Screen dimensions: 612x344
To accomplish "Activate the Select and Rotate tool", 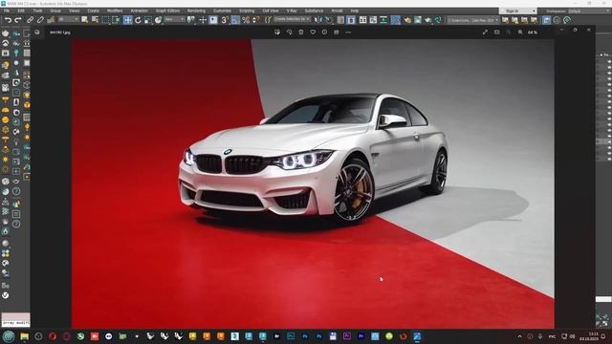I will coord(138,20).
